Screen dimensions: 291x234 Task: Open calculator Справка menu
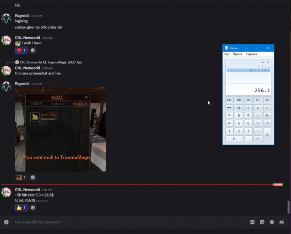point(251,54)
